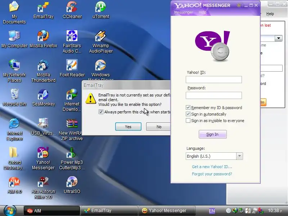Switch to AIM in the taskbar

click(x=52, y=211)
